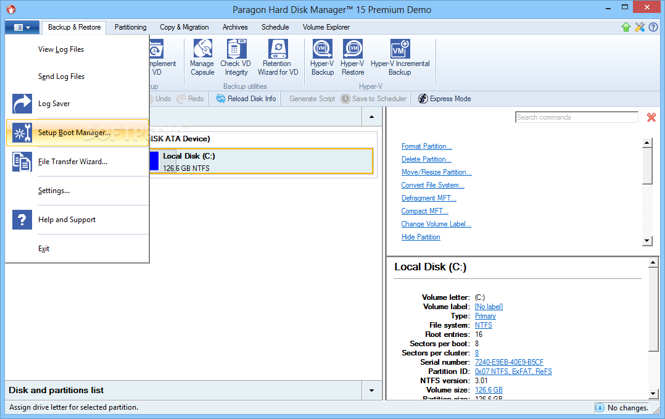Open the main application menu button
The height and width of the screenshot is (419, 665).
[x=22, y=27]
